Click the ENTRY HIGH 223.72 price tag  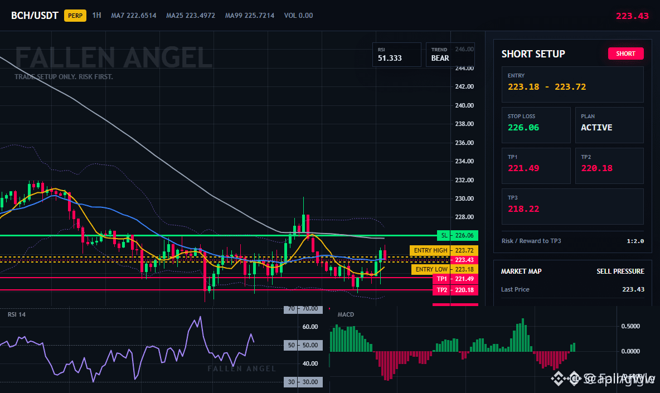pyautogui.click(x=444, y=250)
